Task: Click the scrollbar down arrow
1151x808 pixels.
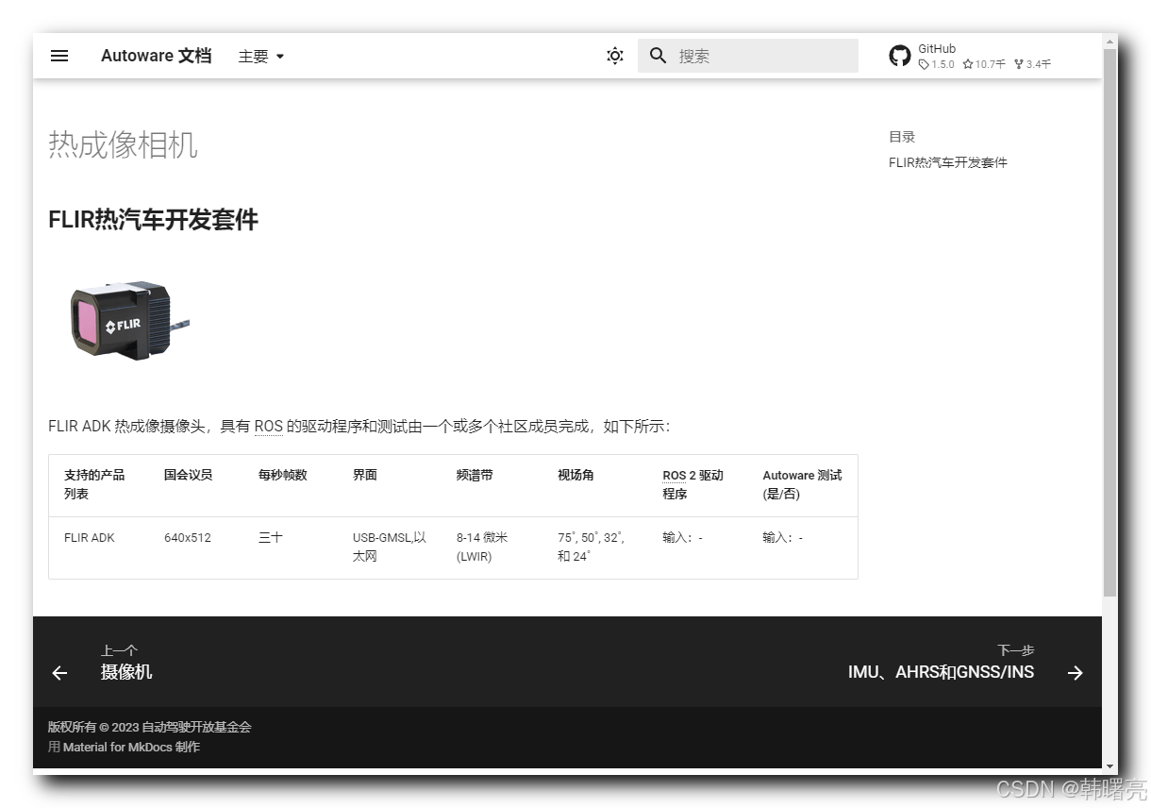Action: 1109,766
